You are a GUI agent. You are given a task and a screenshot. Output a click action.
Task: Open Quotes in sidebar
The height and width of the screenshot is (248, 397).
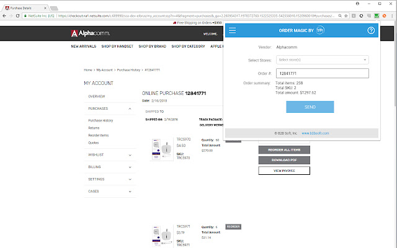[93, 143]
